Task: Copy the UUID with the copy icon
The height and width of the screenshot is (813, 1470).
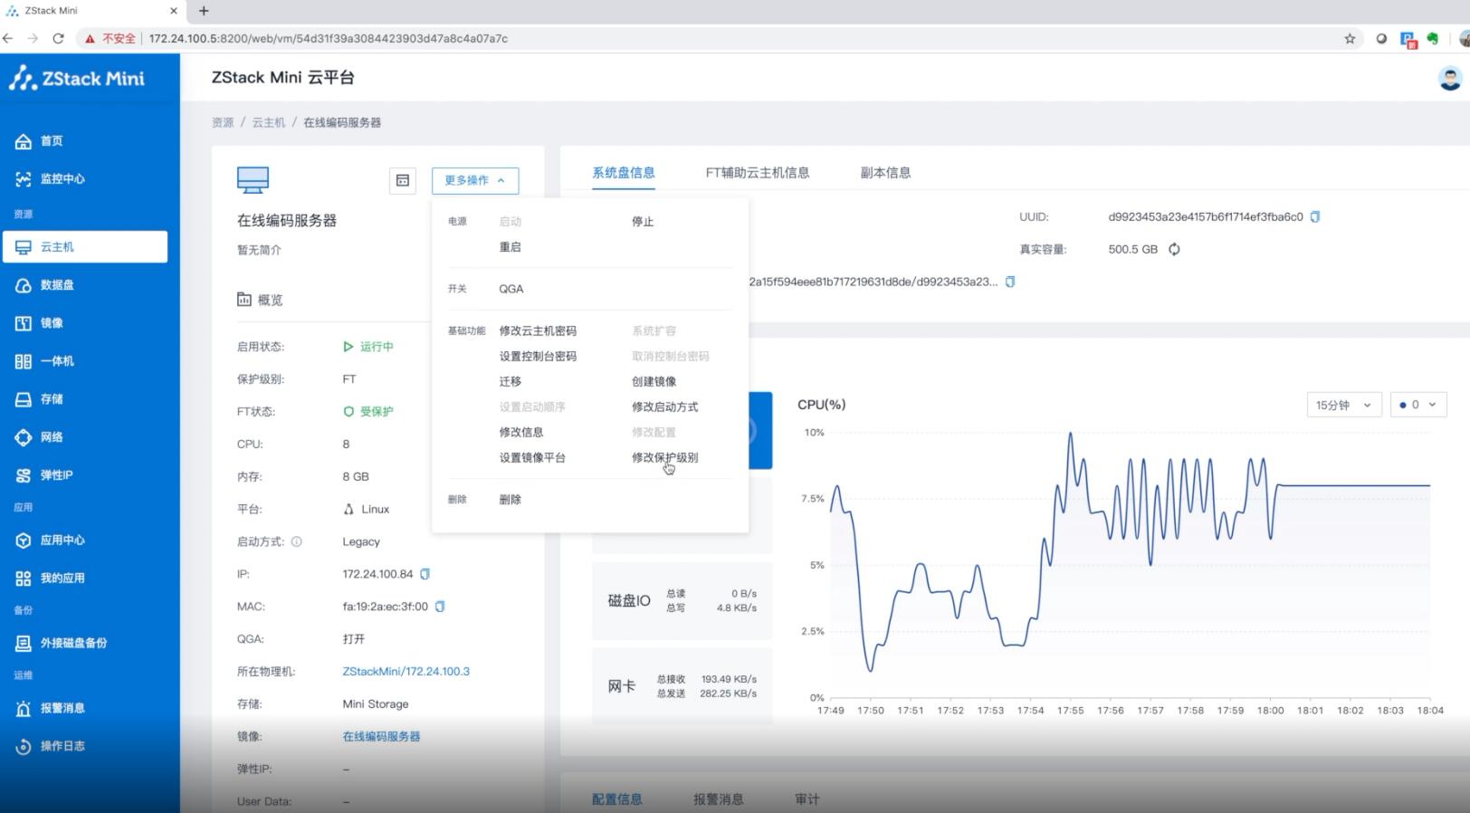Action: pos(1315,217)
